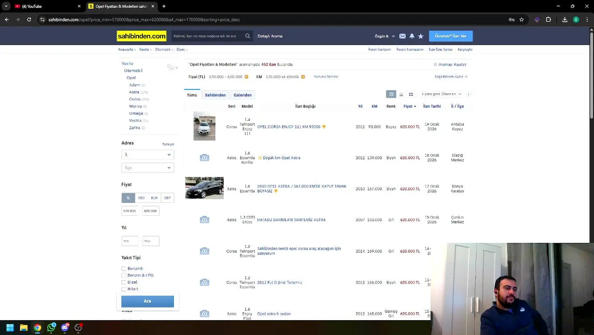This screenshot has width=594, height=335.
Task: Click the search magnifier icon
Action: tap(248, 36)
